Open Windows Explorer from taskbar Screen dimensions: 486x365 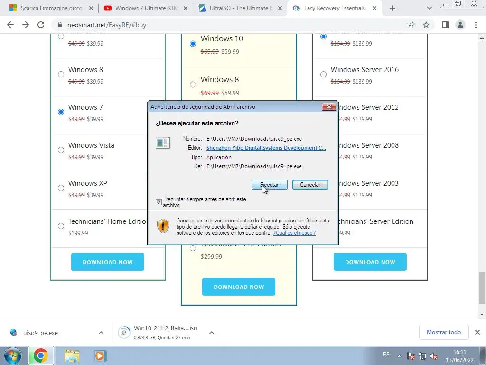[72, 355]
